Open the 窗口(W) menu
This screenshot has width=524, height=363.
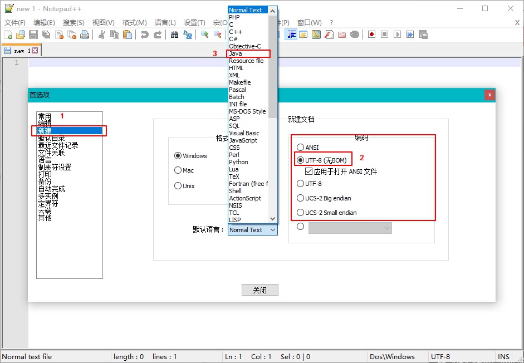click(x=310, y=22)
